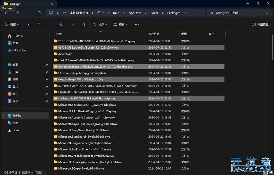Screen dimensions: 274x175
Task: Click 本地磁盘 (C:) breadcrumb
Action: click(x=79, y=13)
